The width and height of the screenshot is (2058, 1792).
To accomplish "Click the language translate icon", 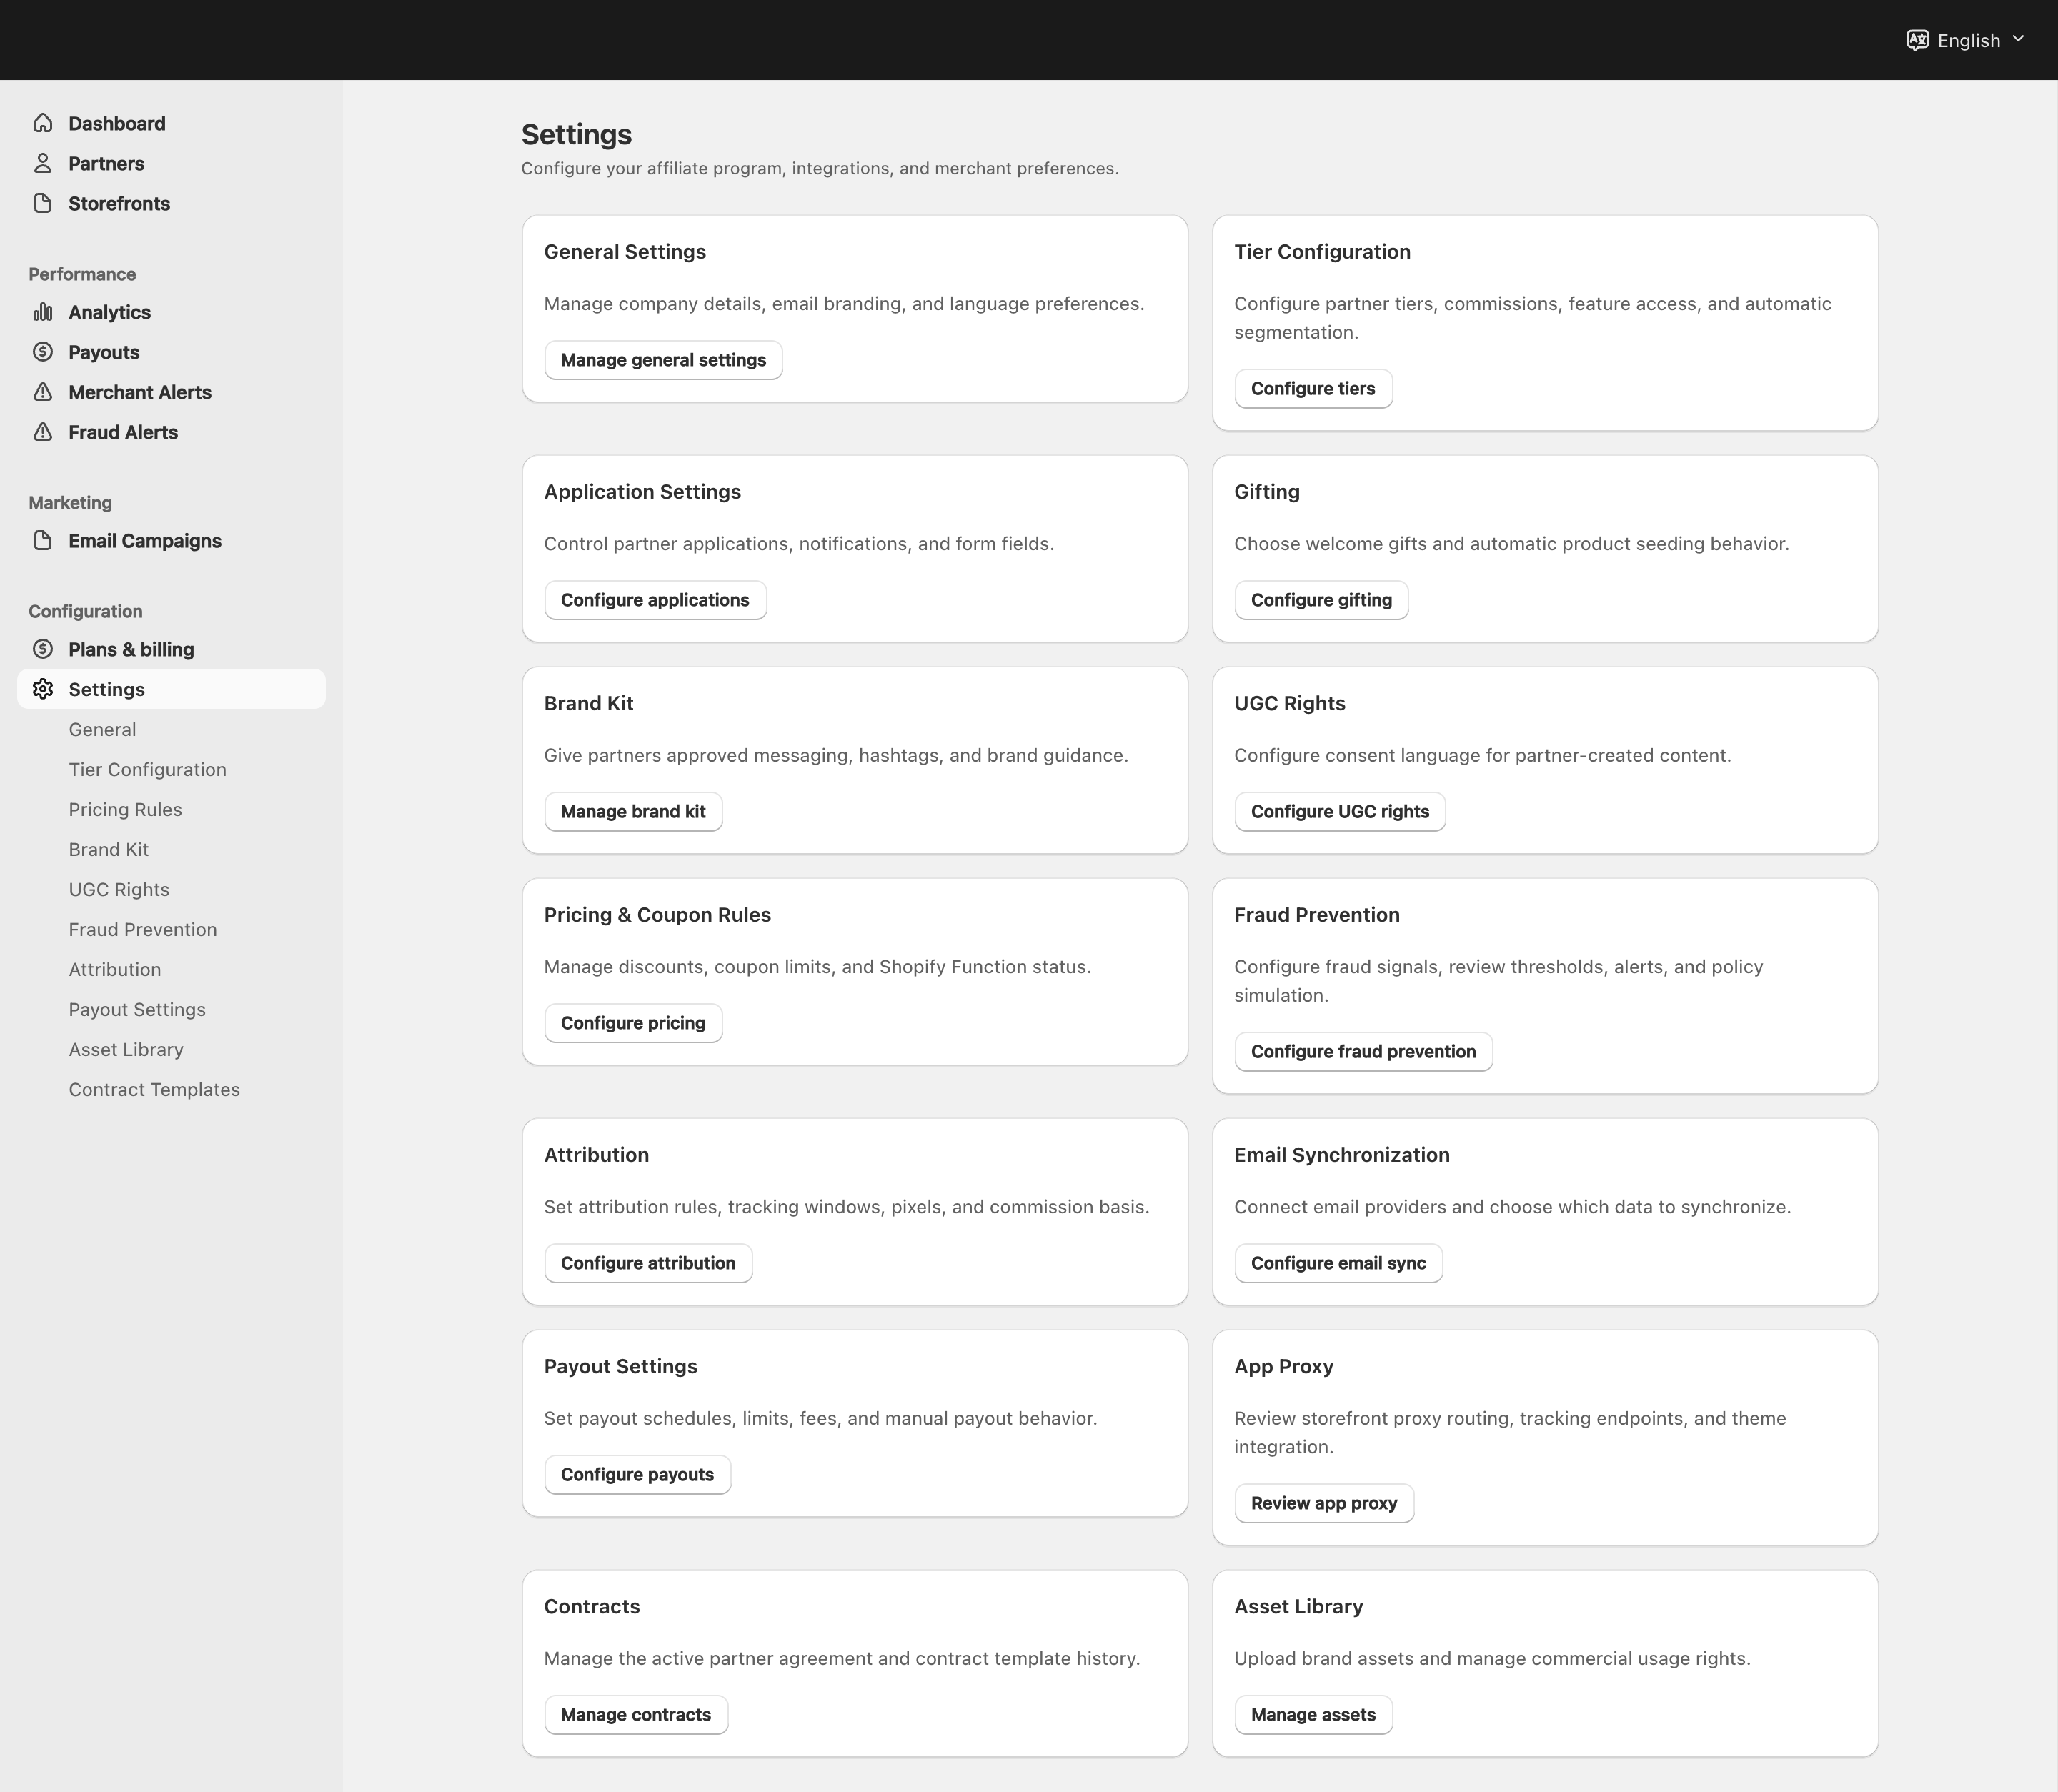I will pos(1917,40).
